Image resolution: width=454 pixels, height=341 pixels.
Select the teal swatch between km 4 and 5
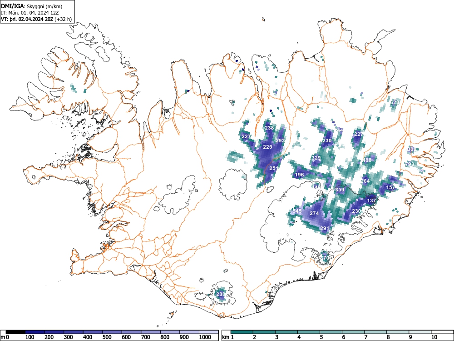309,332
